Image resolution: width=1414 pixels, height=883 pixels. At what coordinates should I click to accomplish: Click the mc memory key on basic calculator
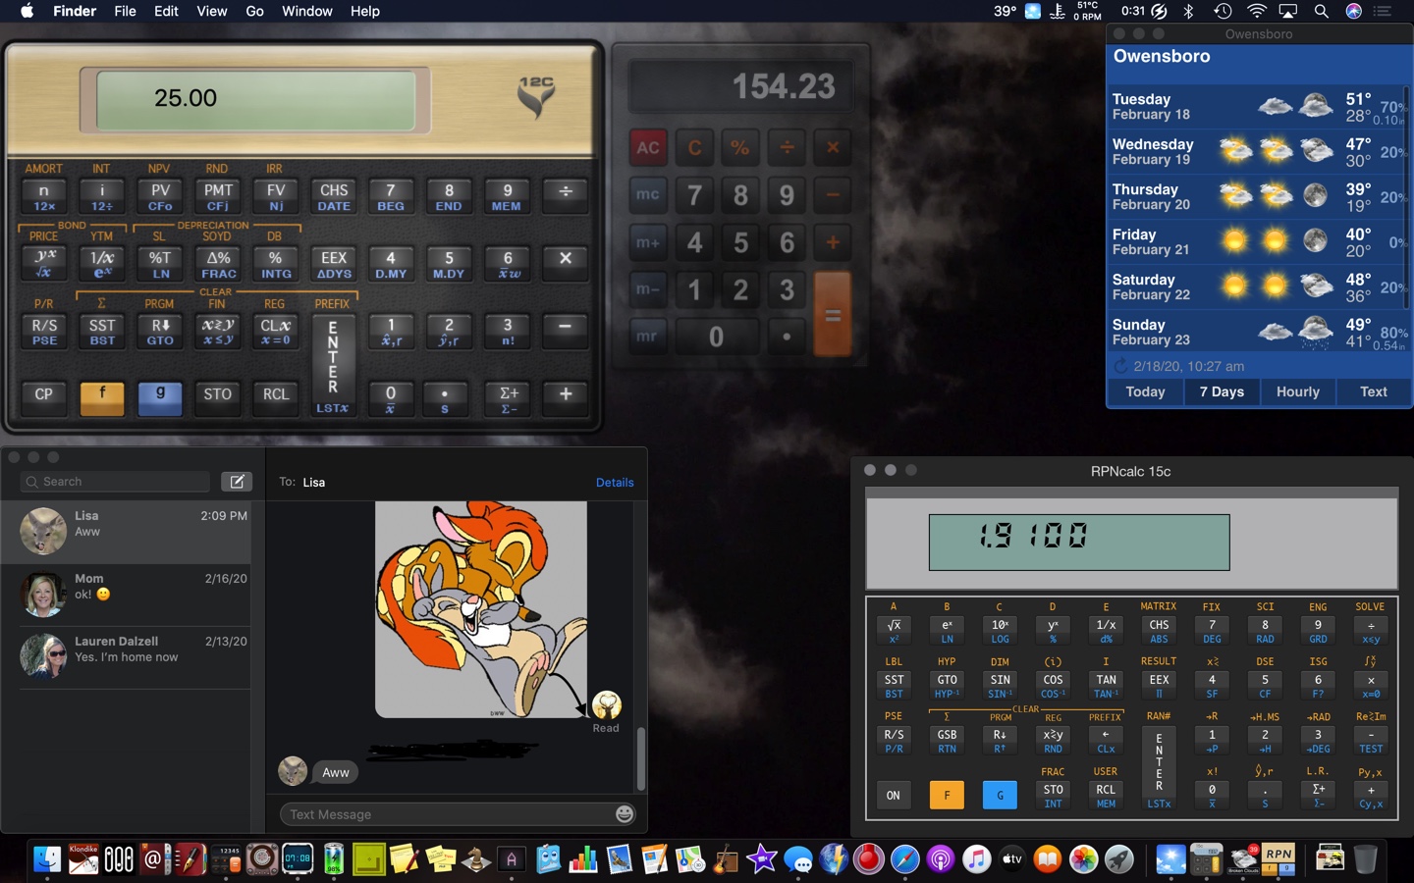coord(648,194)
